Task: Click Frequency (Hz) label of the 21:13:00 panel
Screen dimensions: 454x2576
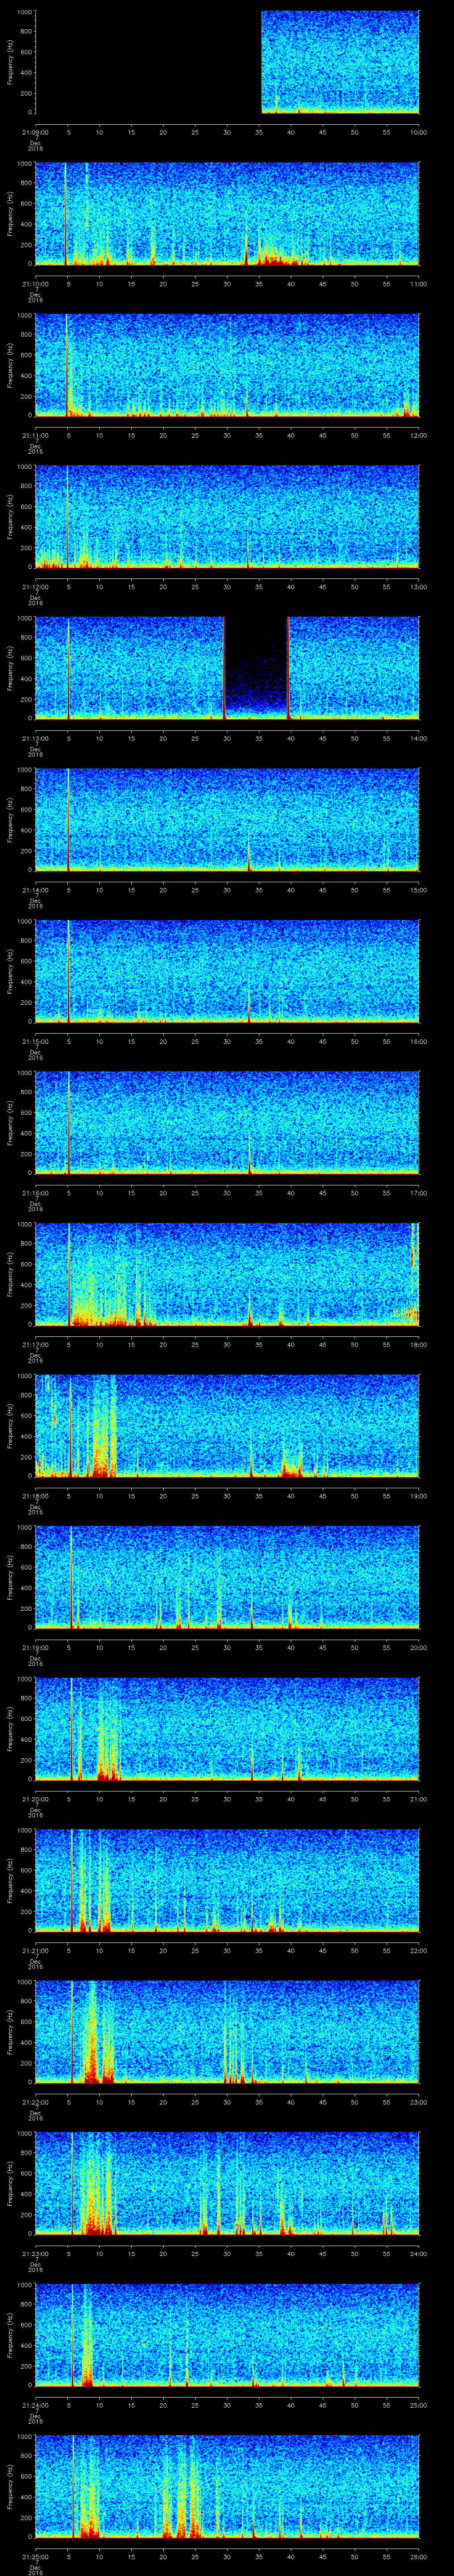Action: (10, 668)
